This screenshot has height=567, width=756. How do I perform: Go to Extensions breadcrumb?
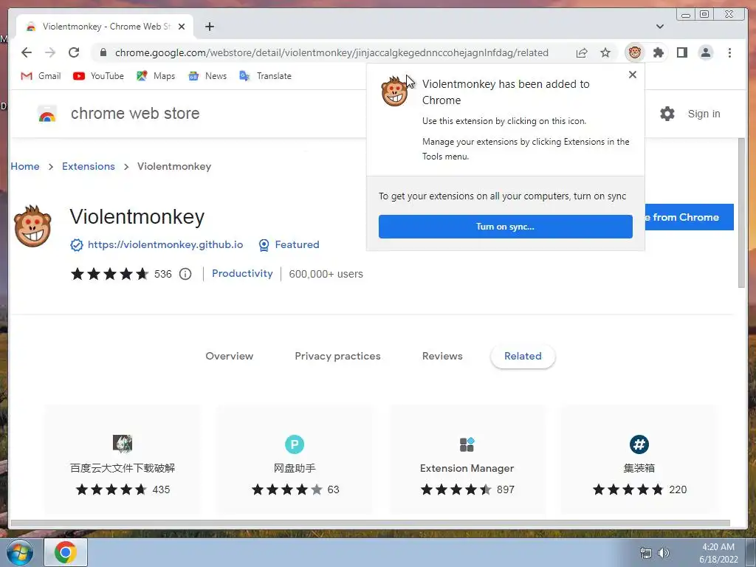(x=89, y=166)
